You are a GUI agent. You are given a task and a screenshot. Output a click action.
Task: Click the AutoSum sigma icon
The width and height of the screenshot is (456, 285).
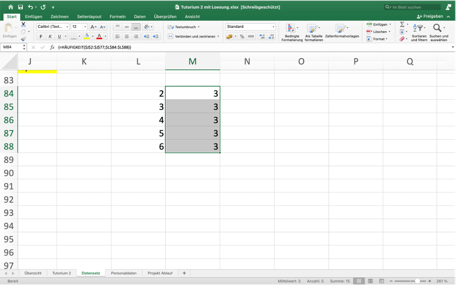click(402, 25)
